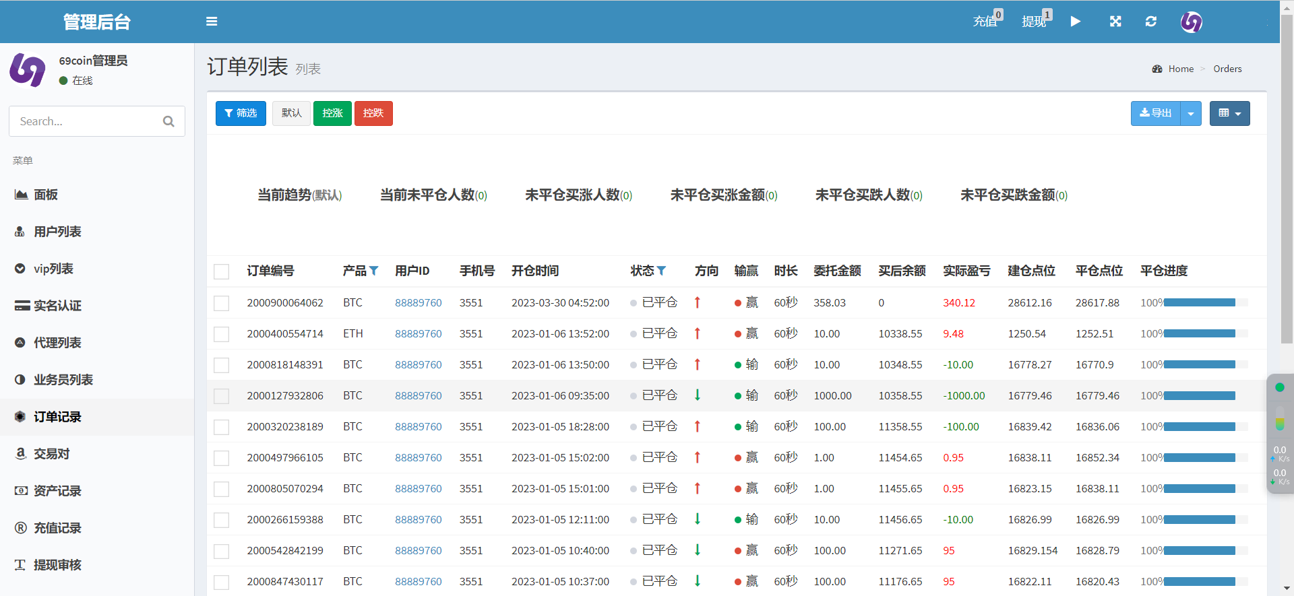Click the red 控跌 button
The height and width of the screenshot is (596, 1294).
tap(373, 113)
